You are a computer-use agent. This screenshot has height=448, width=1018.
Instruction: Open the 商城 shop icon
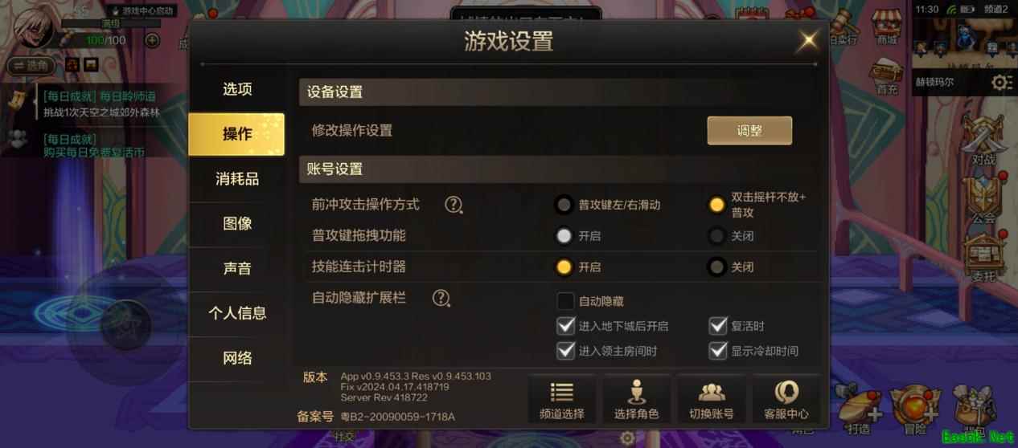(x=887, y=27)
